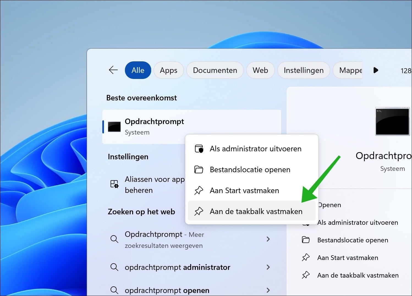Click the large Opdrachtprompt preview thumbnail
This screenshot has width=412, height=296.
coord(392,121)
